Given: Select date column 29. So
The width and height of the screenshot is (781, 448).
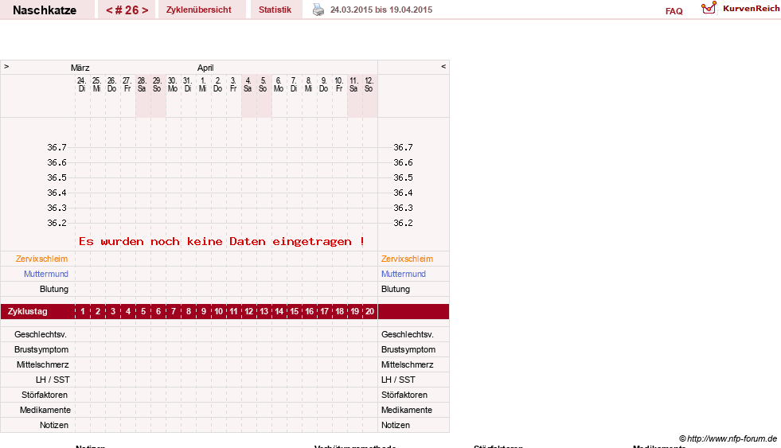Looking at the screenshot, I should pos(157,84).
